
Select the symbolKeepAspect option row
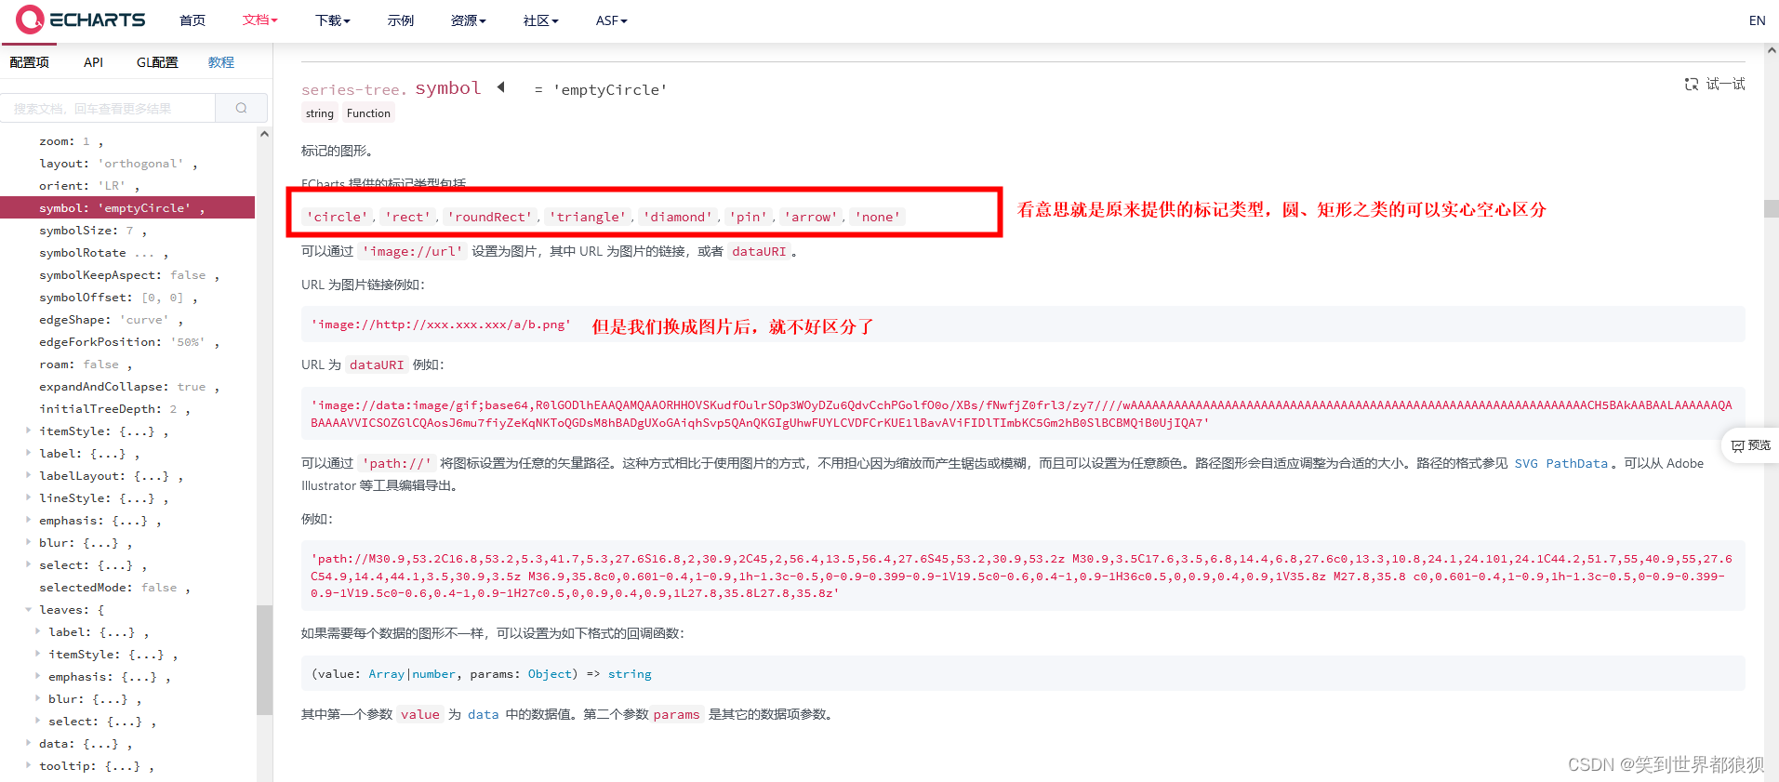pos(127,275)
